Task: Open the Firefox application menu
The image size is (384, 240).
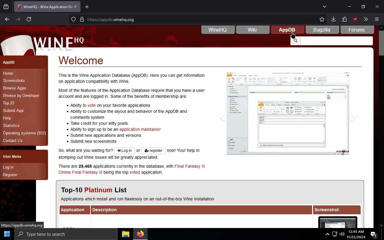Action: point(377,19)
